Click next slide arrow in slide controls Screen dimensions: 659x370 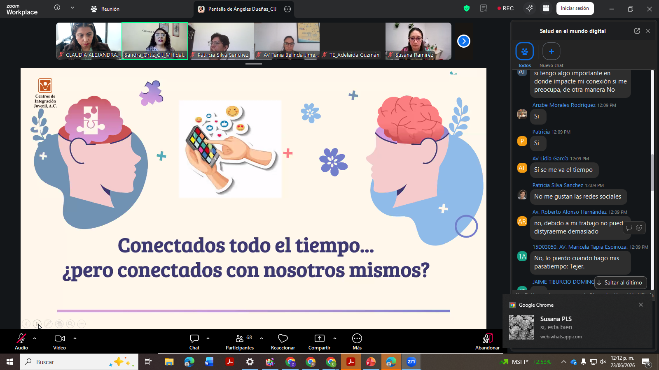[x=37, y=324]
